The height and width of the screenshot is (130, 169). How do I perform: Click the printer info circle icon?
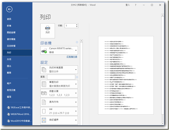click(77, 42)
